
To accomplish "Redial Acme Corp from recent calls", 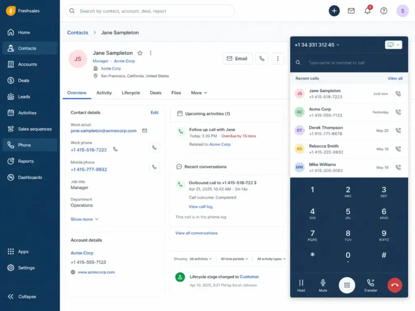I will [398, 112].
